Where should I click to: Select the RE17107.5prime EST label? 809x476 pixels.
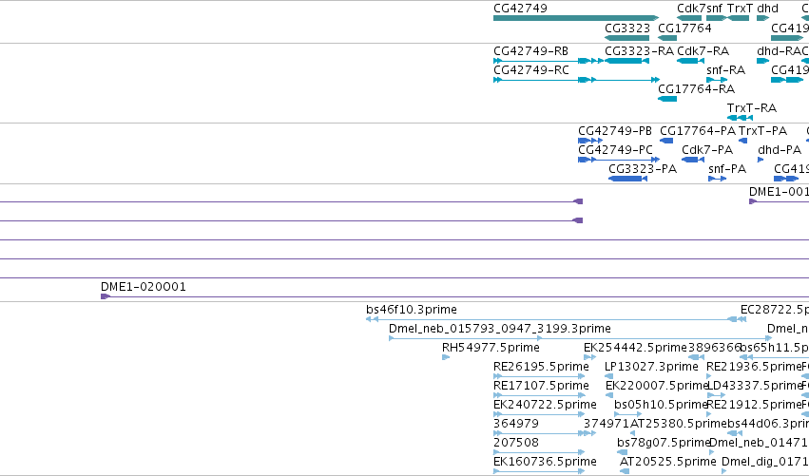(541, 386)
